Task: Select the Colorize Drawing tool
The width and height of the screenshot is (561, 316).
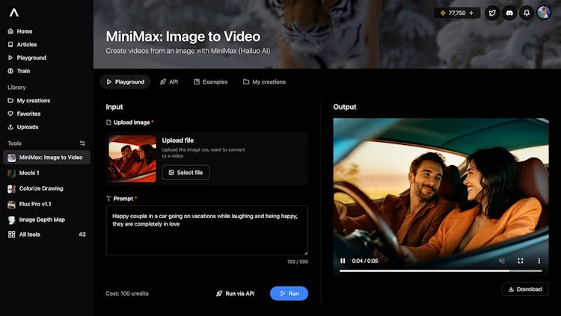Action: [x=35, y=189]
